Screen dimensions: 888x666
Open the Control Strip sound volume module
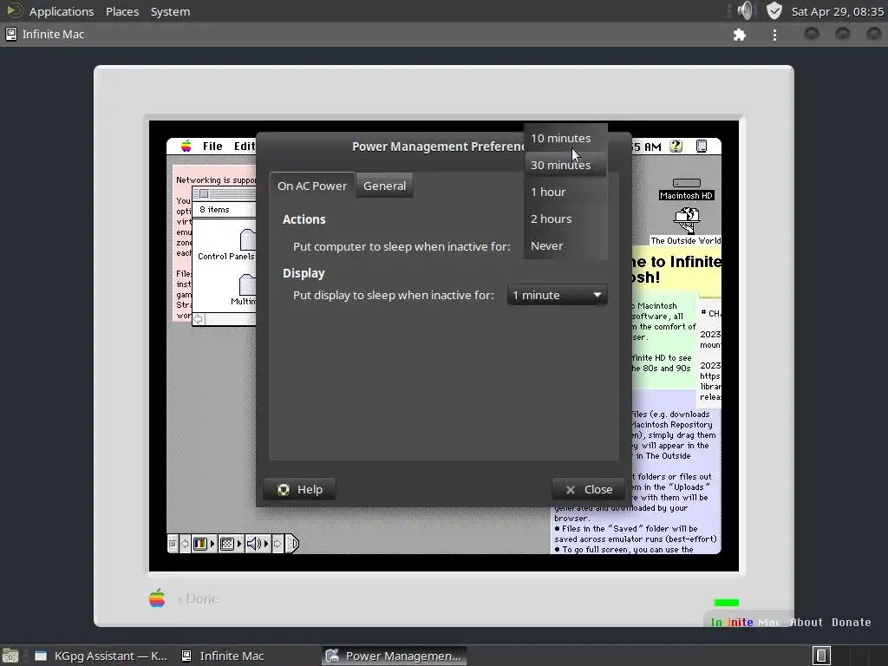(x=258, y=544)
